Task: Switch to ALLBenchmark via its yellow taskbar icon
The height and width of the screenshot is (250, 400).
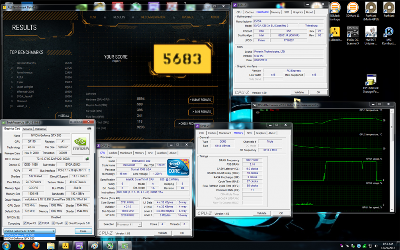Action: (x=65, y=245)
